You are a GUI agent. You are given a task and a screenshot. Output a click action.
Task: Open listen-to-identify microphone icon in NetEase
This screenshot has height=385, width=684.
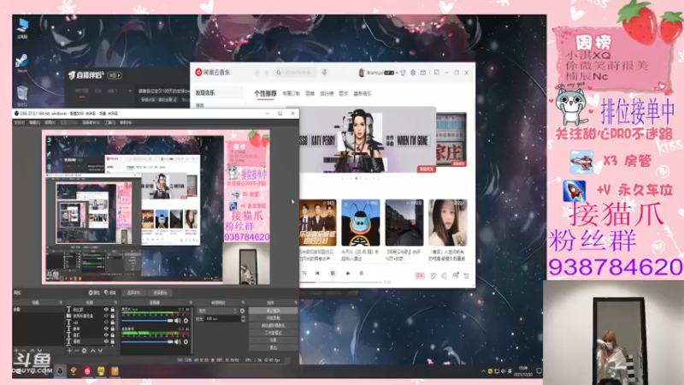(x=325, y=73)
